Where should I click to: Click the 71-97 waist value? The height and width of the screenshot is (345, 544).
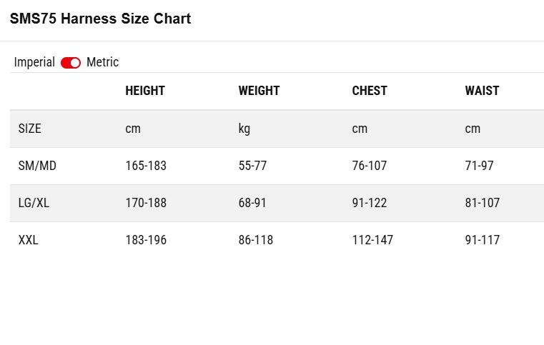pyautogui.click(x=479, y=166)
